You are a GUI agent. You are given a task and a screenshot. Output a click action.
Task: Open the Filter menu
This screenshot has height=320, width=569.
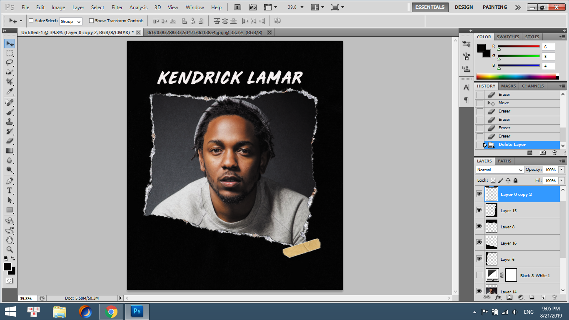click(x=117, y=7)
